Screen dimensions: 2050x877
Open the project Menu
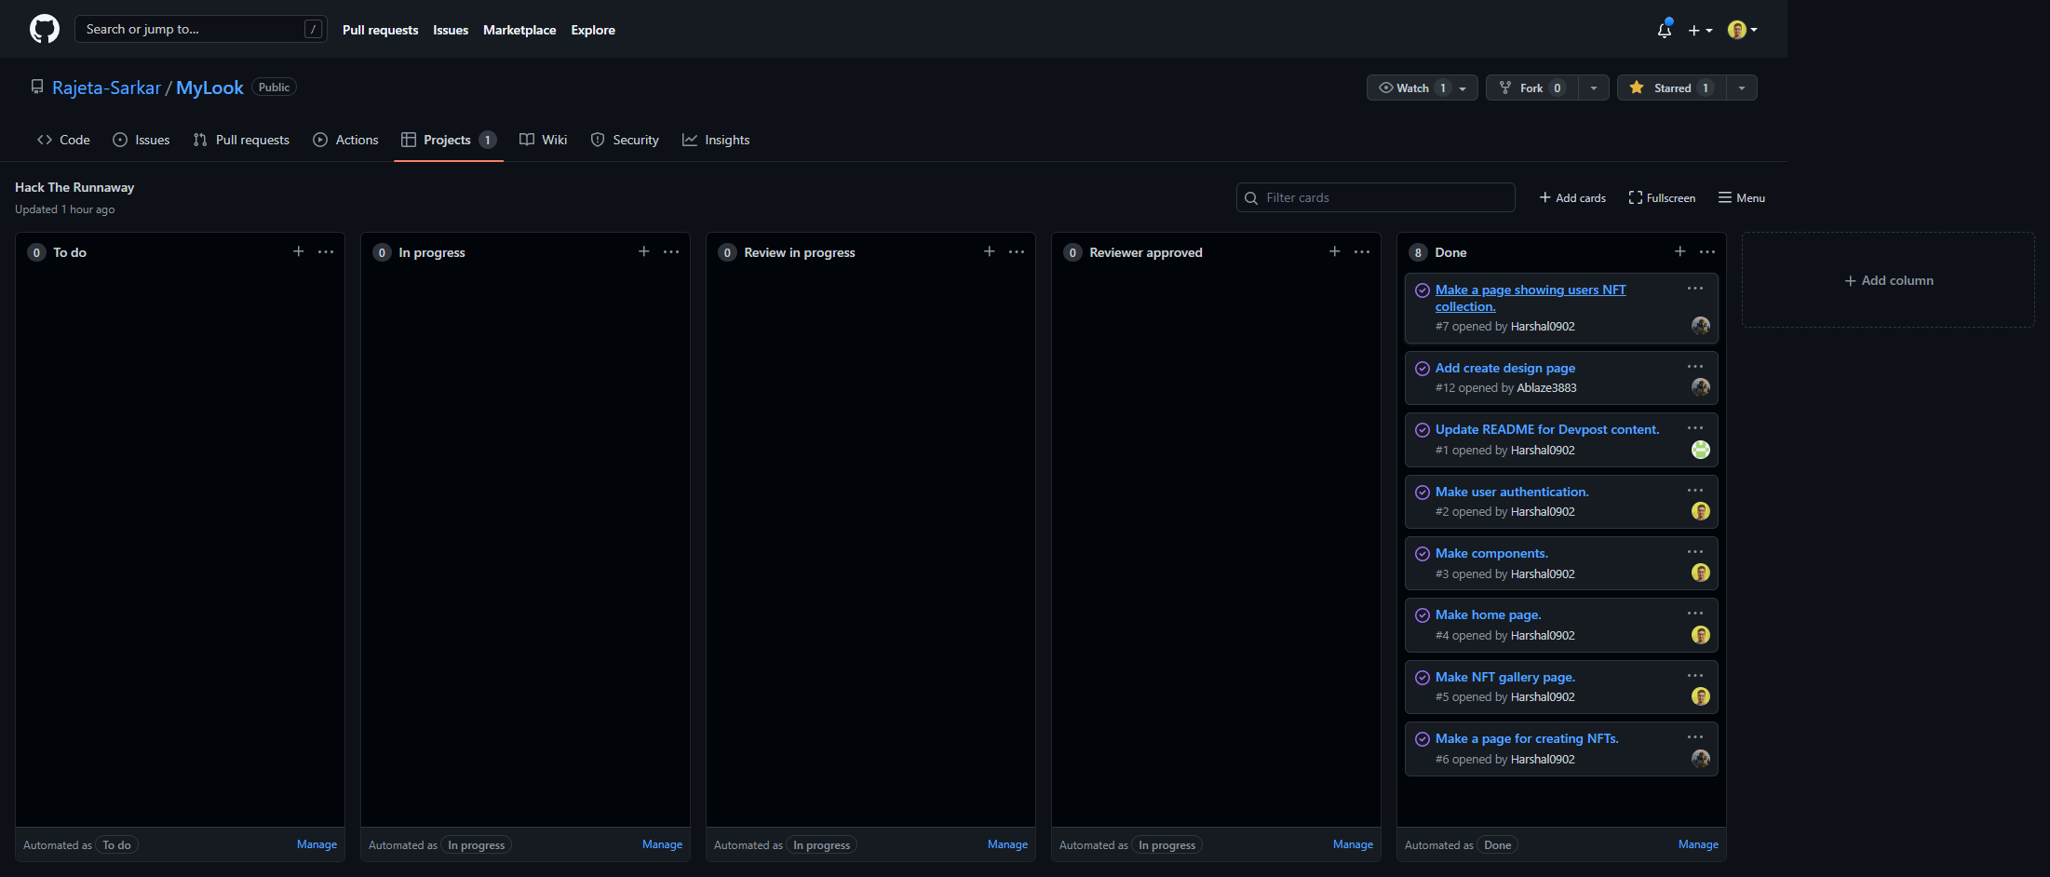(x=1742, y=197)
